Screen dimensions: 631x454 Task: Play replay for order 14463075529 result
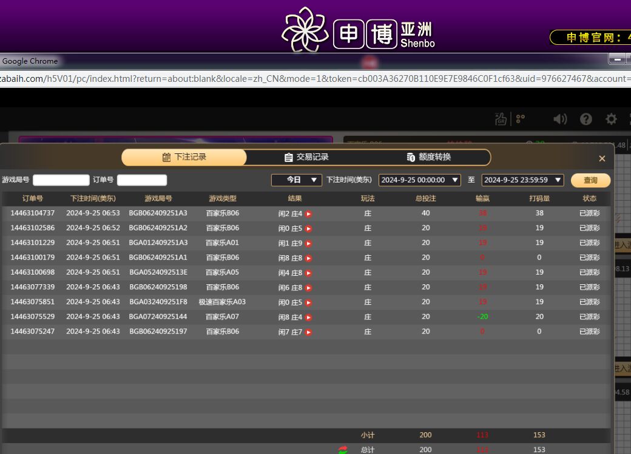click(308, 317)
